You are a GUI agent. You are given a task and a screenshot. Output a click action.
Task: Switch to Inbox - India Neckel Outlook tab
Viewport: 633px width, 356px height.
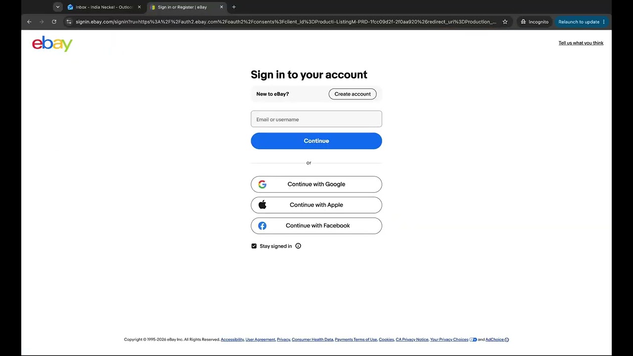[104, 7]
